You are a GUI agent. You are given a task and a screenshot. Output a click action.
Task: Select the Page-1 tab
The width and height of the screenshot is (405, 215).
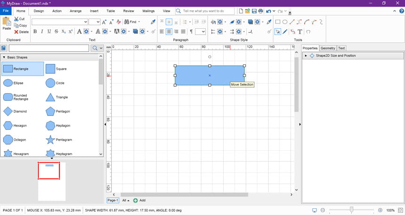click(x=113, y=200)
